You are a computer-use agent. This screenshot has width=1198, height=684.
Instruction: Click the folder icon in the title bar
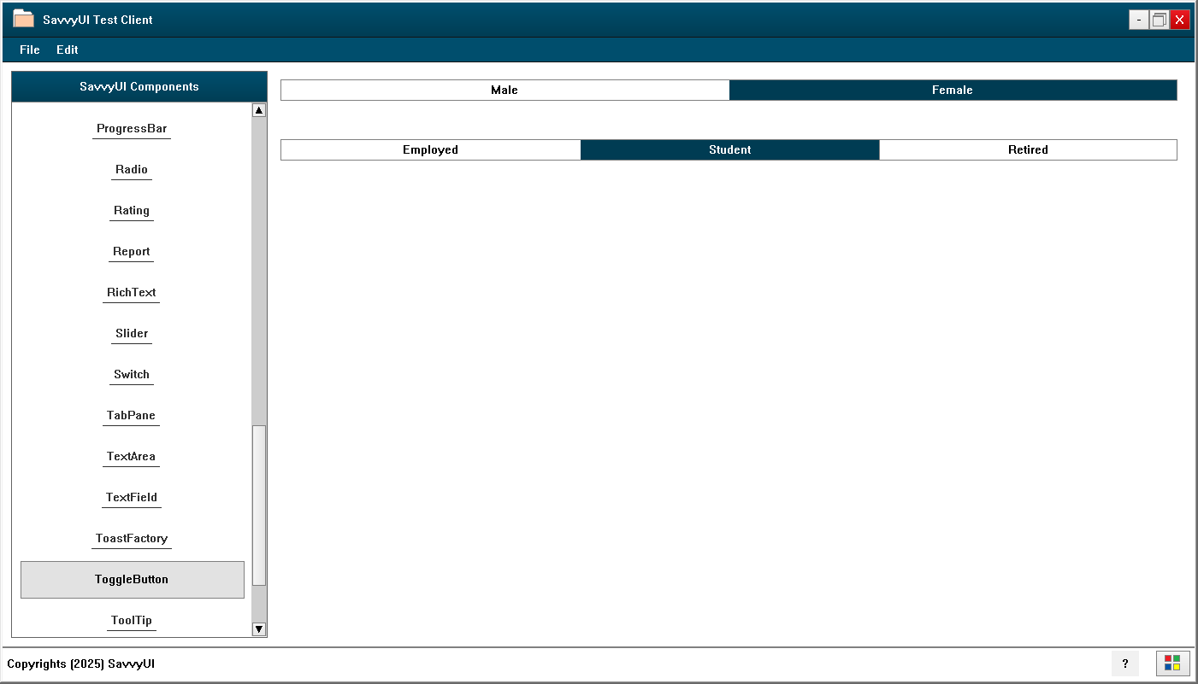click(x=23, y=19)
